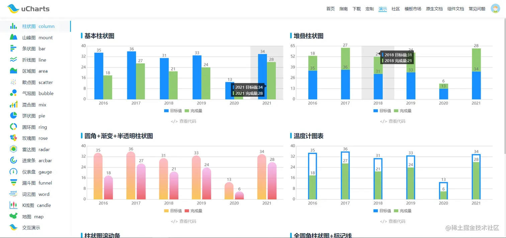
Task: Select the rose chart sidebar icon
Action: [x=13, y=138]
